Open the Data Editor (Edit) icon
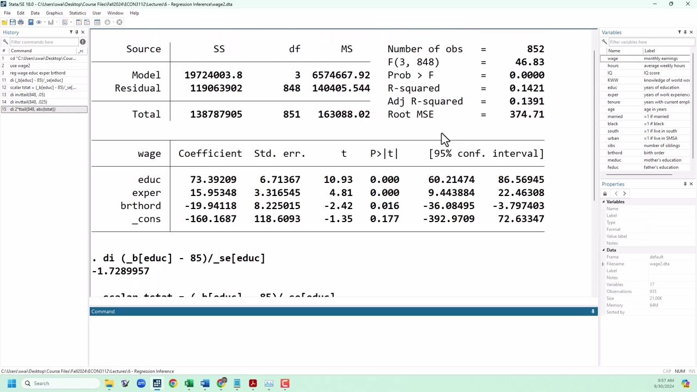697x392 pixels. 79,22
